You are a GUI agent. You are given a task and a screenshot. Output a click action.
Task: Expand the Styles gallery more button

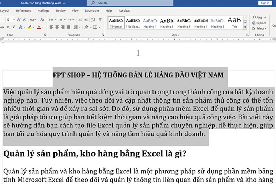tap(245, 27)
